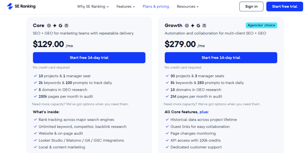Image resolution: width=308 pixels, height=153 pixels.
Task: Click the ChatGPT icon beside Core
Action: [49, 26]
